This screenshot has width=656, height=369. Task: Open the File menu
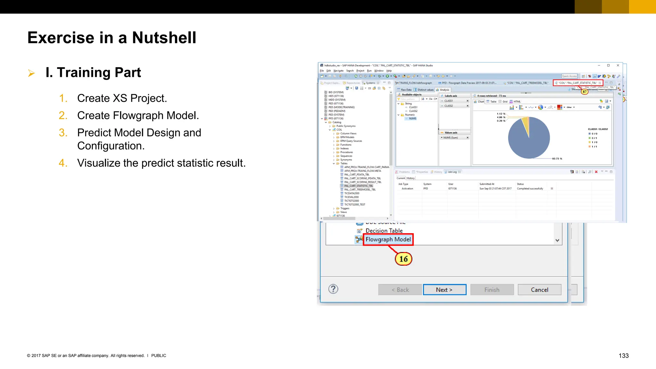click(x=322, y=71)
